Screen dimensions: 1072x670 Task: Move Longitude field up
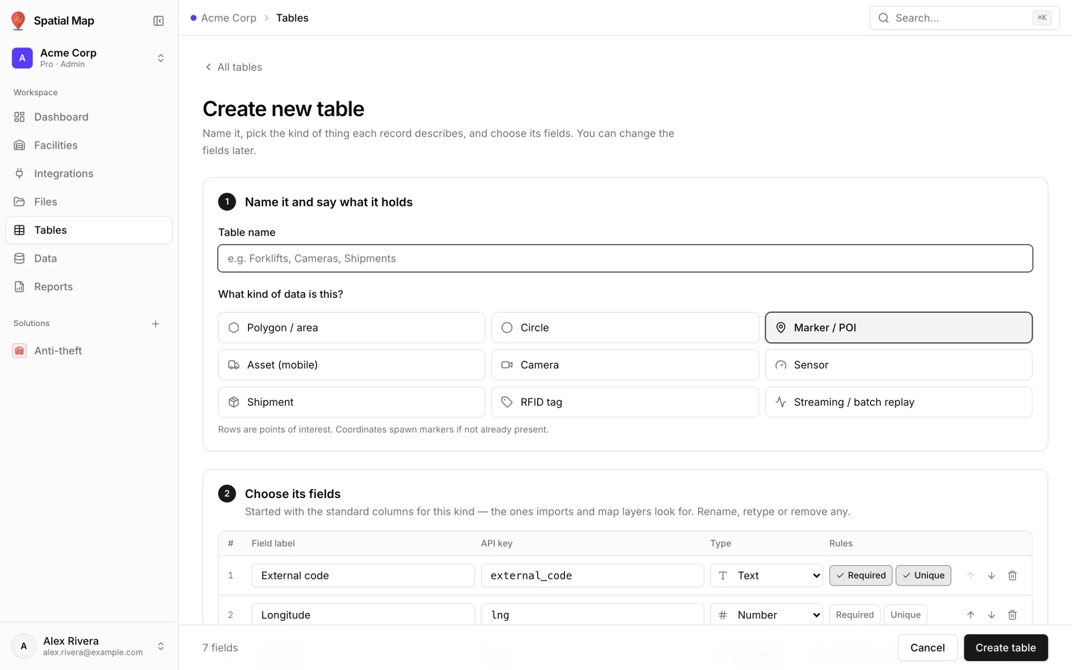pyautogui.click(x=971, y=615)
